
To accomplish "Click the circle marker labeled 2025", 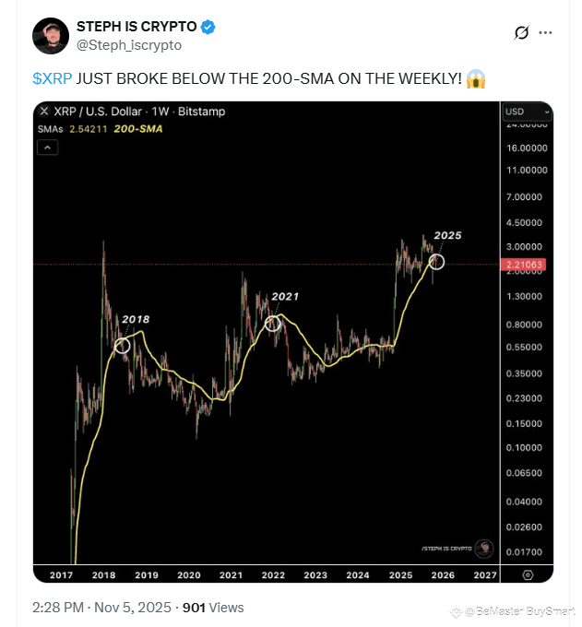I will coord(436,262).
